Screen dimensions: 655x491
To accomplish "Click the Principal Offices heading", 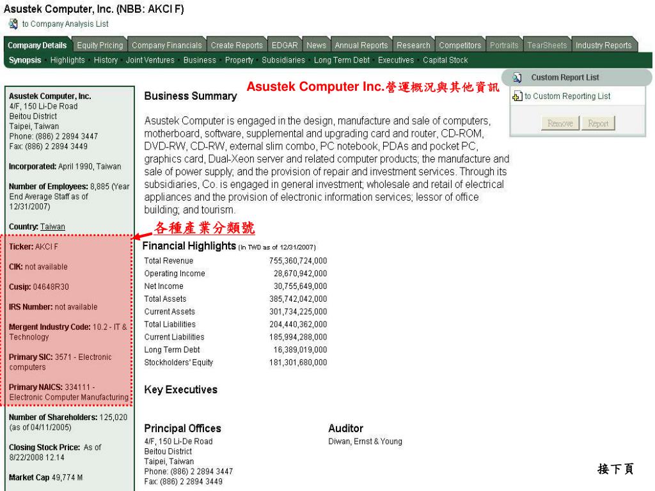I will (x=182, y=428).
